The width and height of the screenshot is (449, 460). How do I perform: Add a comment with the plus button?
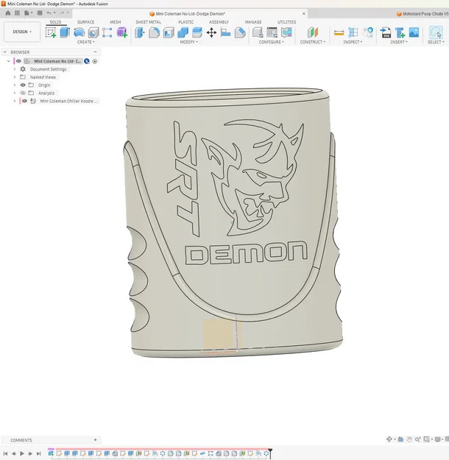(x=95, y=439)
